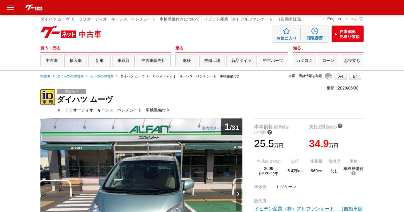Screen dimensions: 404x212
Task: Open the clock 閲覧履歴 history icon
Action: point(315,34)
